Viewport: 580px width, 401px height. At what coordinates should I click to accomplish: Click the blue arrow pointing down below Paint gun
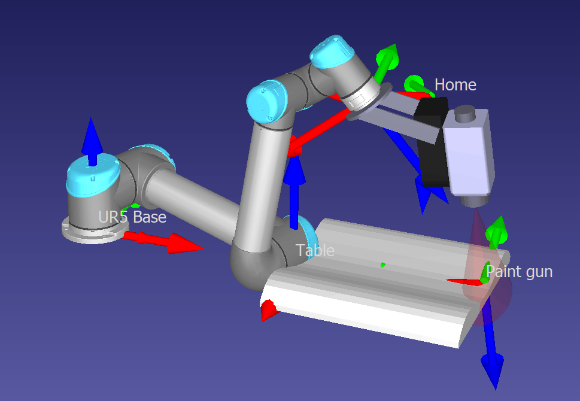click(491, 344)
